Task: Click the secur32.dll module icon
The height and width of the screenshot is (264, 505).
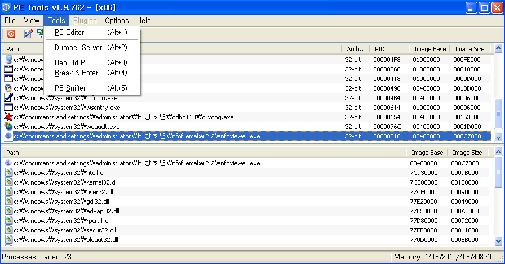Action: pos(8,230)
